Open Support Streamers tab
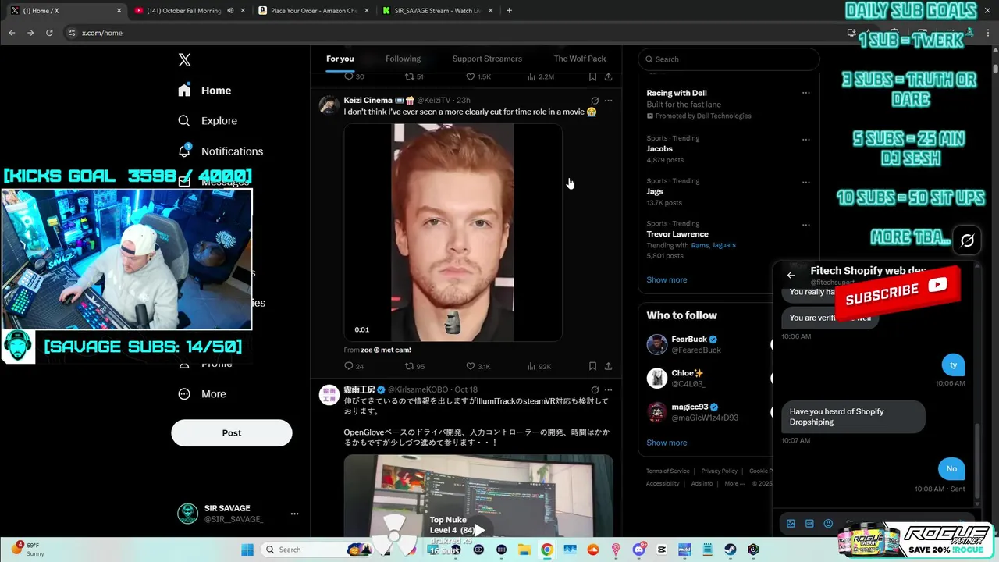999x562 pixels. point(487,59)
